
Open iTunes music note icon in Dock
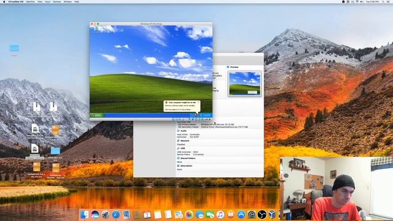click(220, 214)
